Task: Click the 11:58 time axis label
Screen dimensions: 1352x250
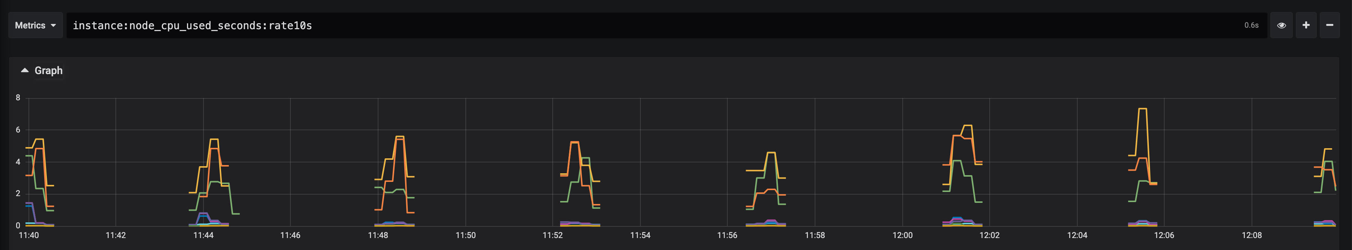Action: point(815,235)
